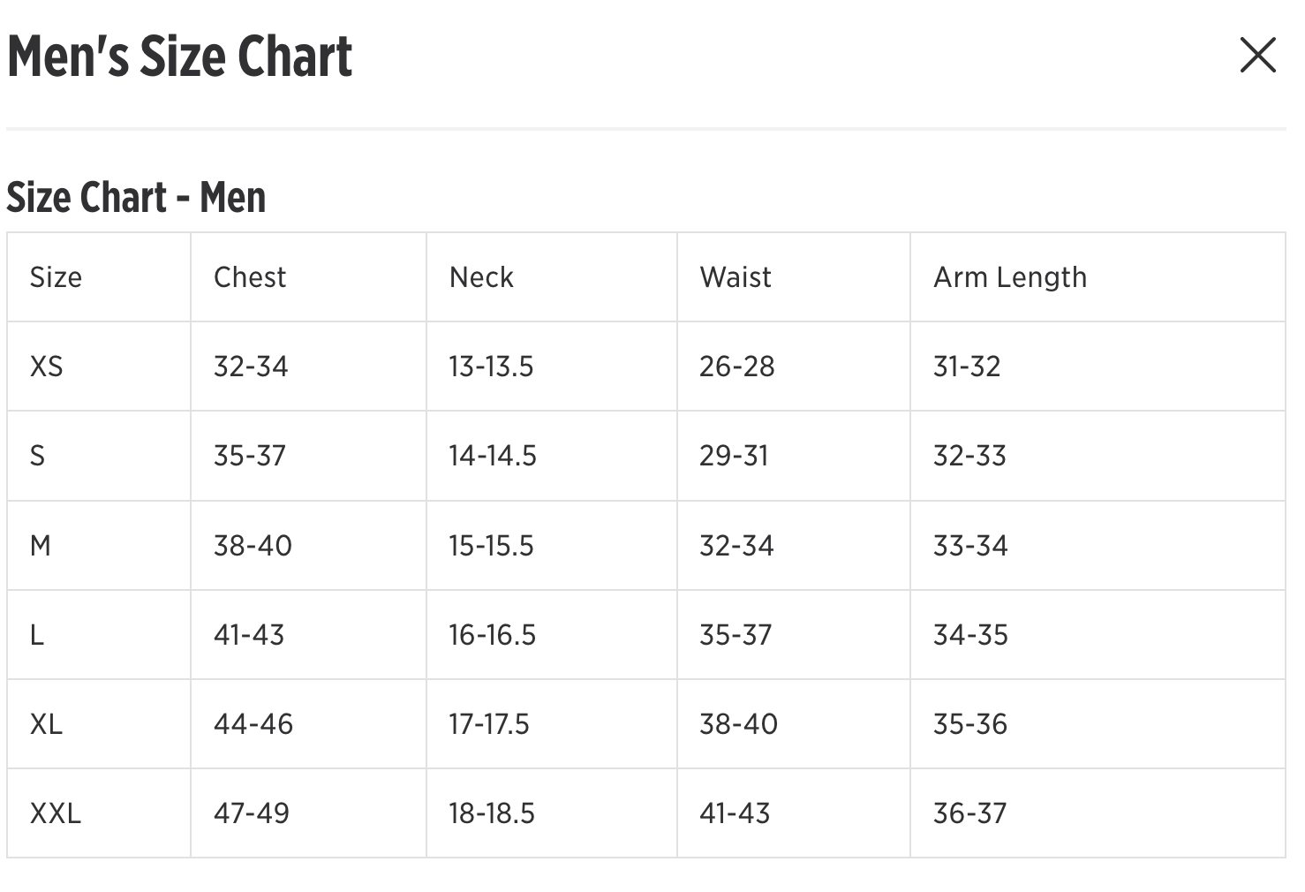Select the 29-31 waist measurement cell
Image resolution: width=1305 pixels, height=892 pixels.
pyautogui.click(x=734, y=456)
